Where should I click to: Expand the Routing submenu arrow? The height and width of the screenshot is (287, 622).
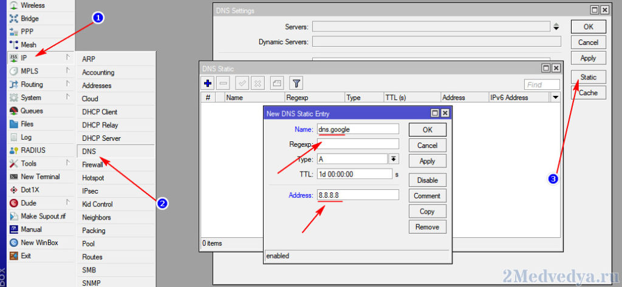68,84
